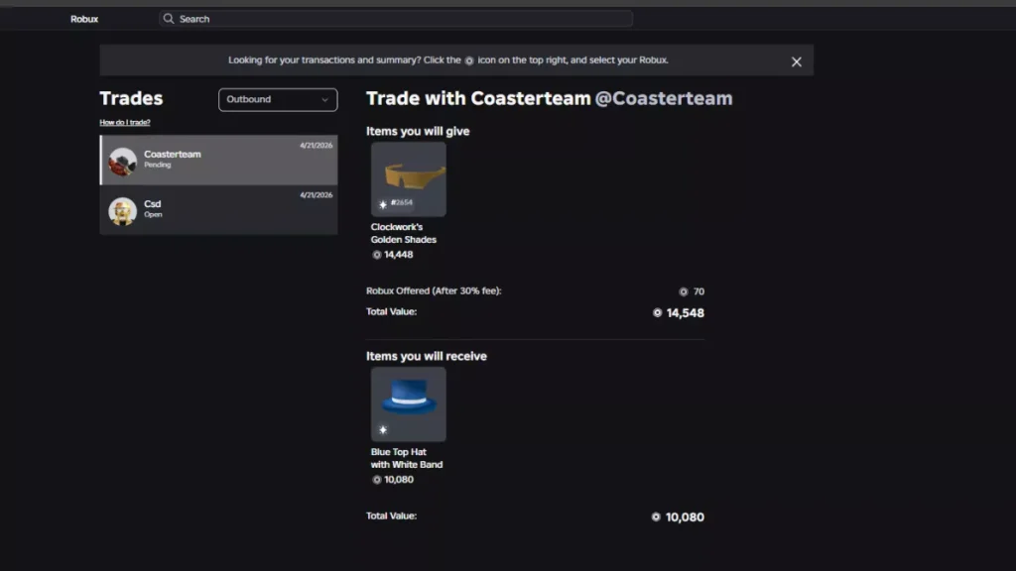Click Robux icon beside the 14,548 total

657,312
